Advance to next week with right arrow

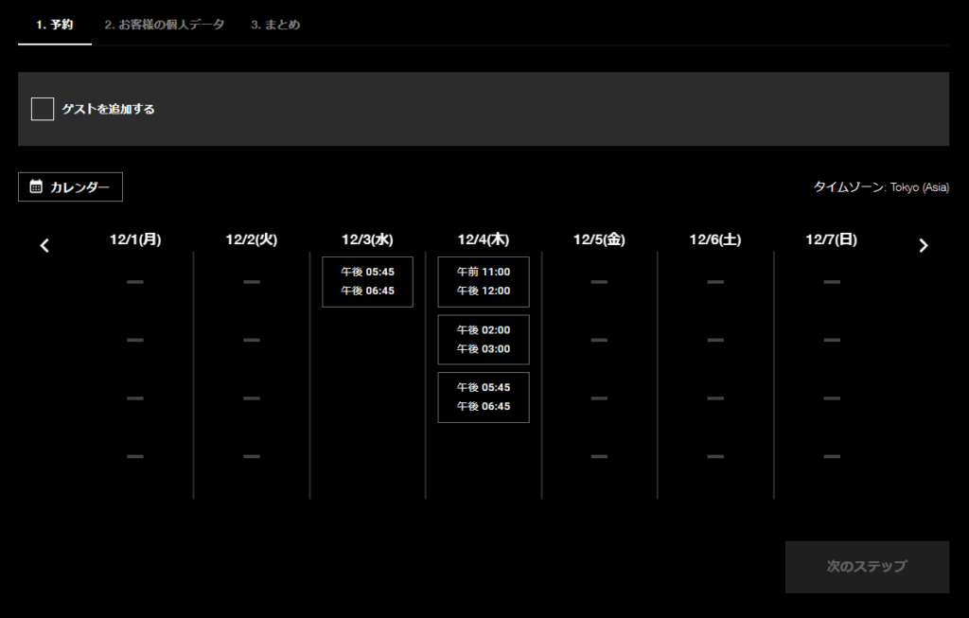click(924, 246)
